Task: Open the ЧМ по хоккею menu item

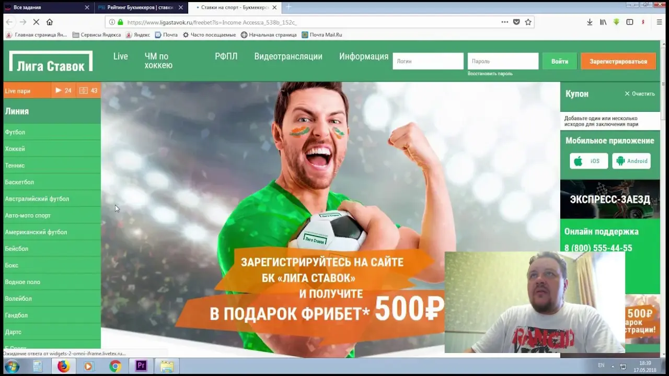Action: click(x=158, y=61)
